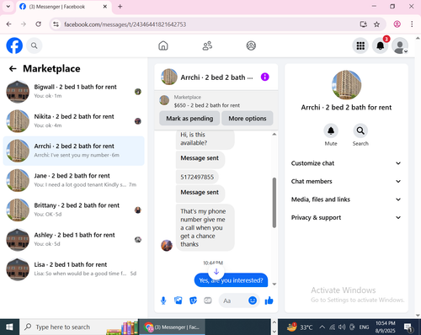Expand Media, files and links section
The width and height of the screenshot is (421, 335).
click(x=346, y=199)
